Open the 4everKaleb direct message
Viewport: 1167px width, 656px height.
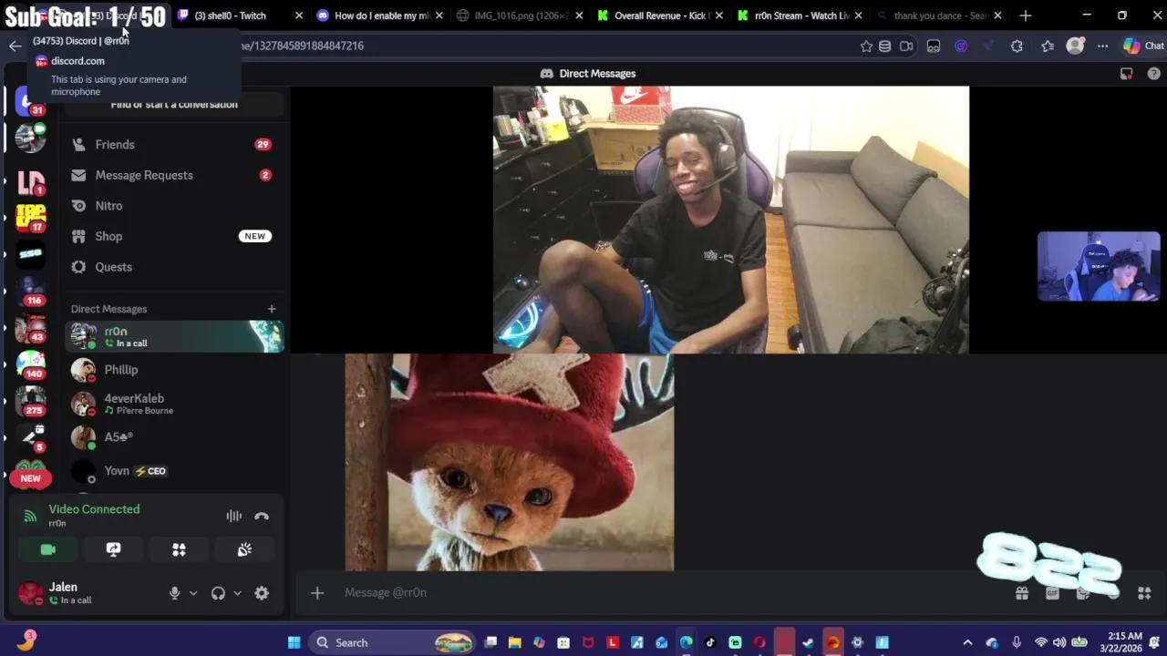(174, 404)
